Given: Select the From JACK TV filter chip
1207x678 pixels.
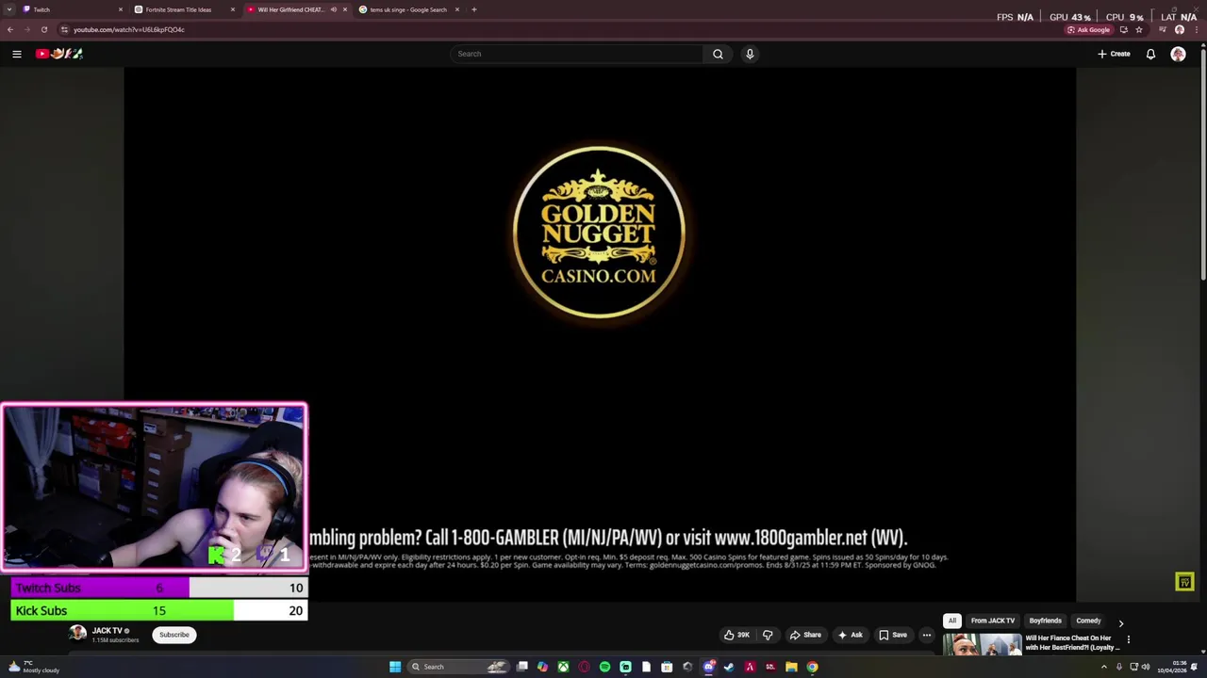Looking at the screenshot, I should [993, 621].
